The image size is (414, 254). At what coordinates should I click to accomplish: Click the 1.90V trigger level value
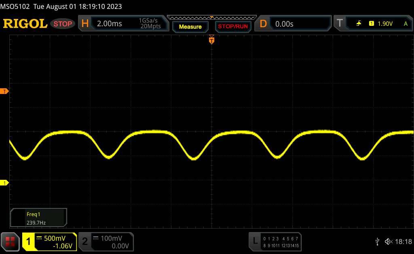tap(385, 24)
